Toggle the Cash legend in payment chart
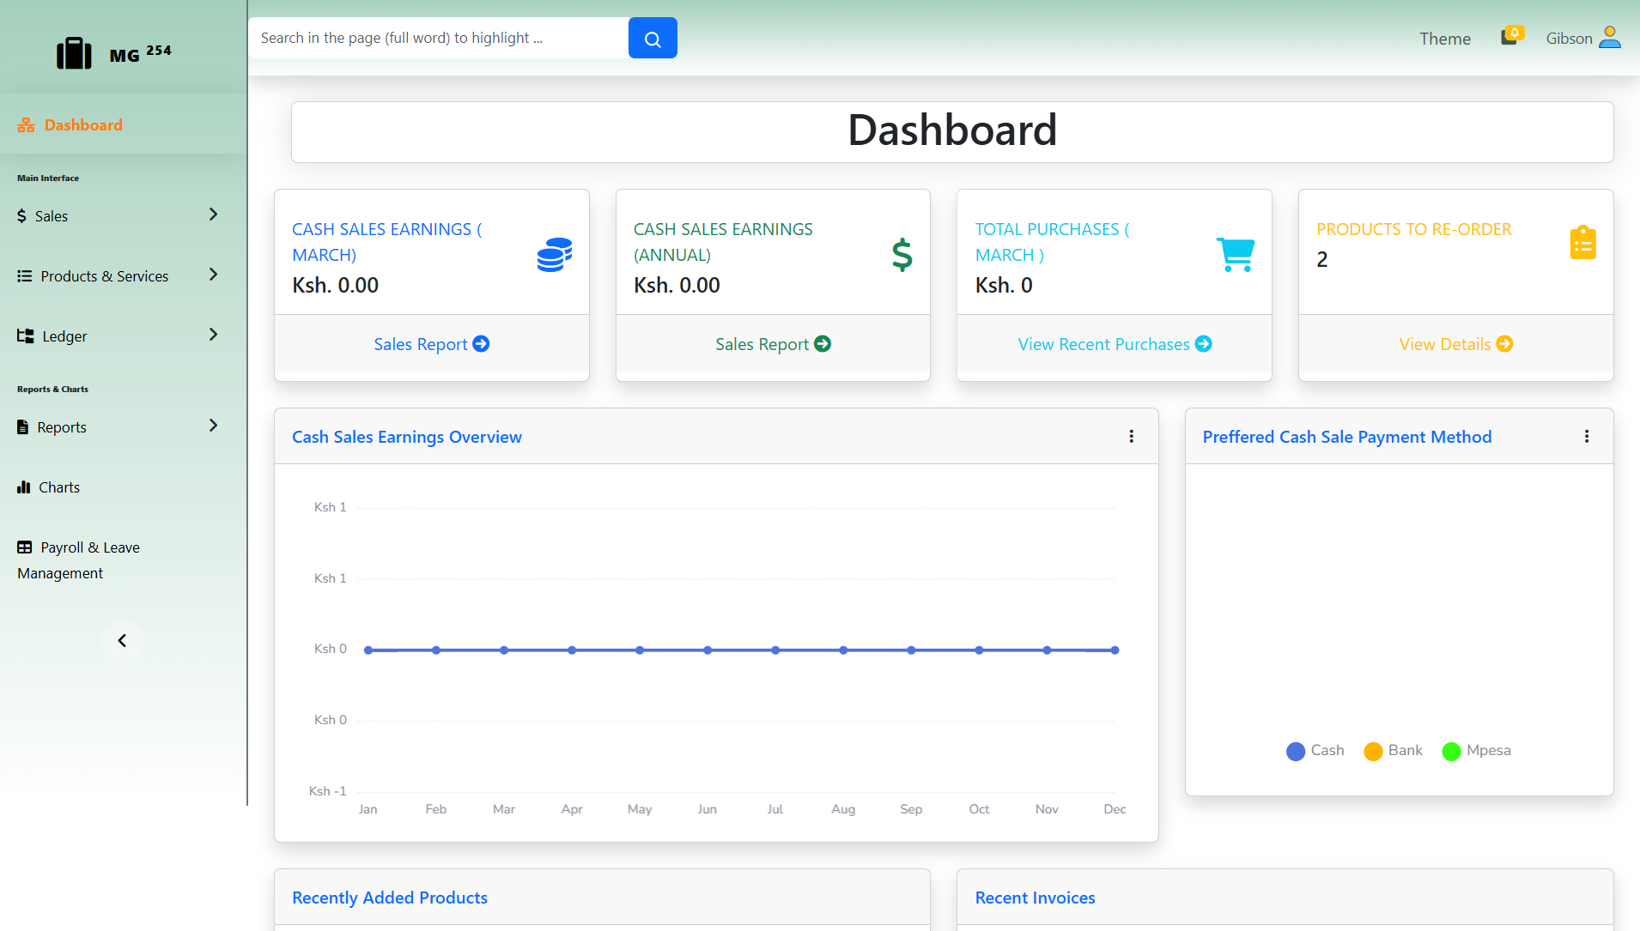Screen dimensions: 1640x931 coord(1315,751)
